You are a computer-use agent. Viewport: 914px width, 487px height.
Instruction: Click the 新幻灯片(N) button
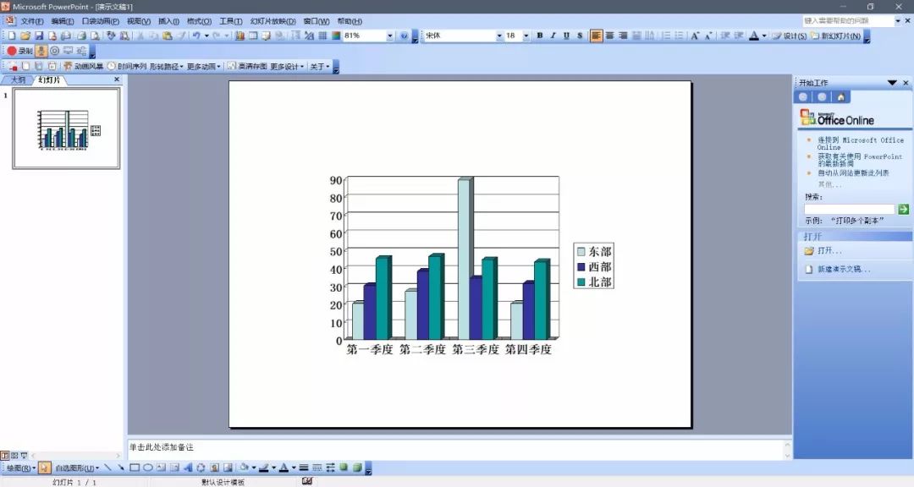(x=835, y=36)
